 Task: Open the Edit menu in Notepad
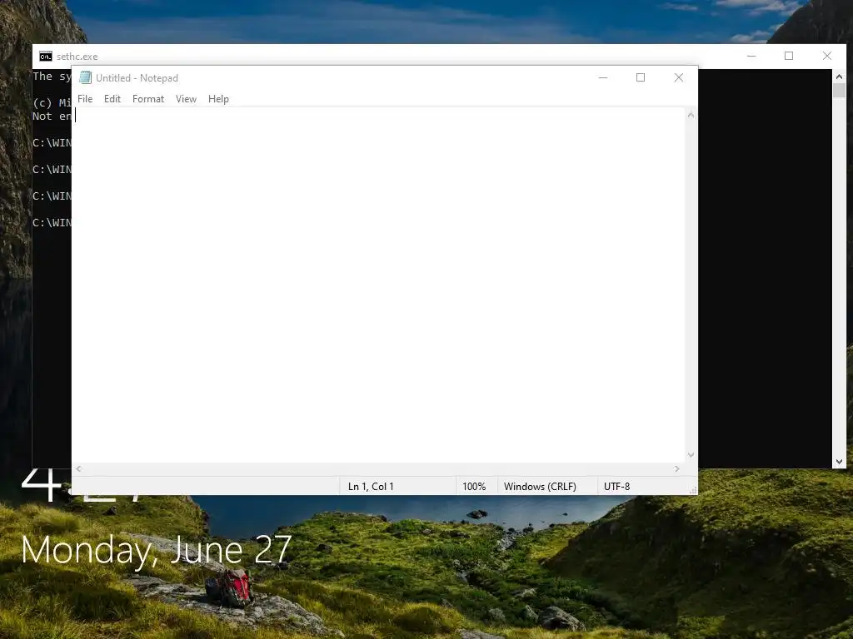[x=112, y=99]
